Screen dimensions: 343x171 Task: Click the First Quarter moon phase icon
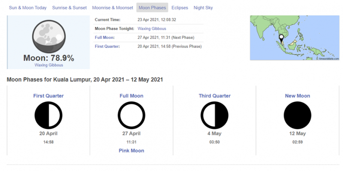tap(48, 115)
